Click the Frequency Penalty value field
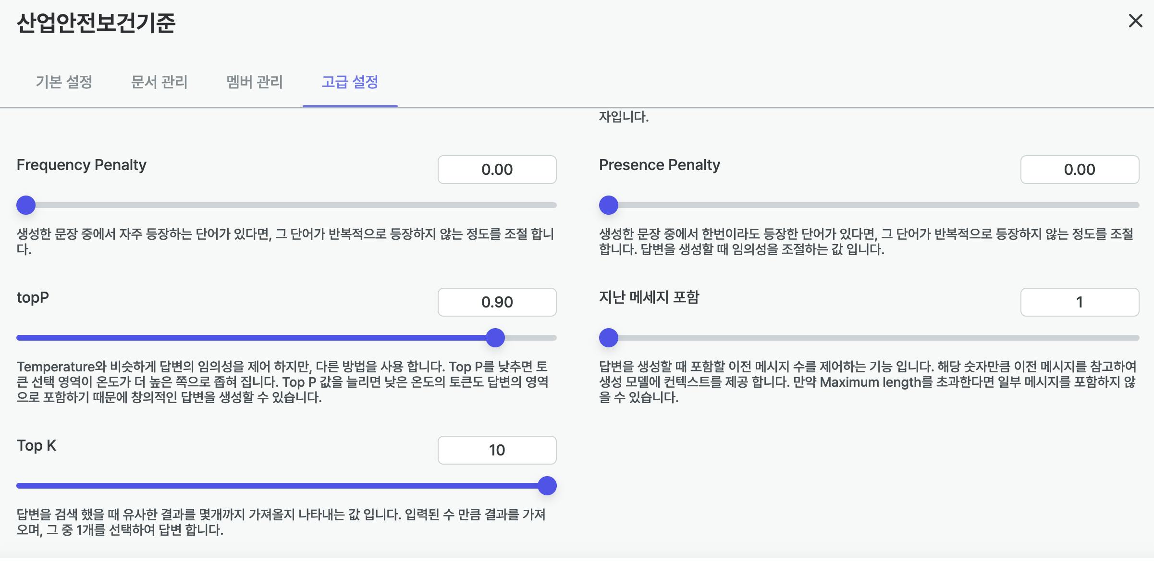The image size is (1154, 565). point(497,170)
